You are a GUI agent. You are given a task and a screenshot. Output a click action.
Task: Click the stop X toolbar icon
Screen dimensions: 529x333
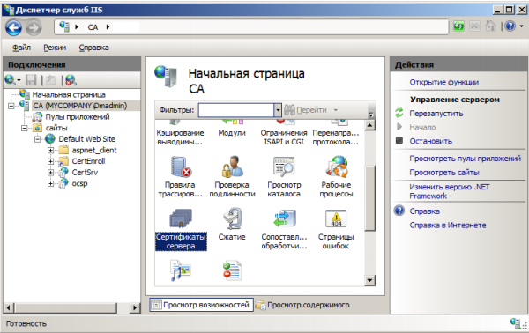click(x=474, y=26)
